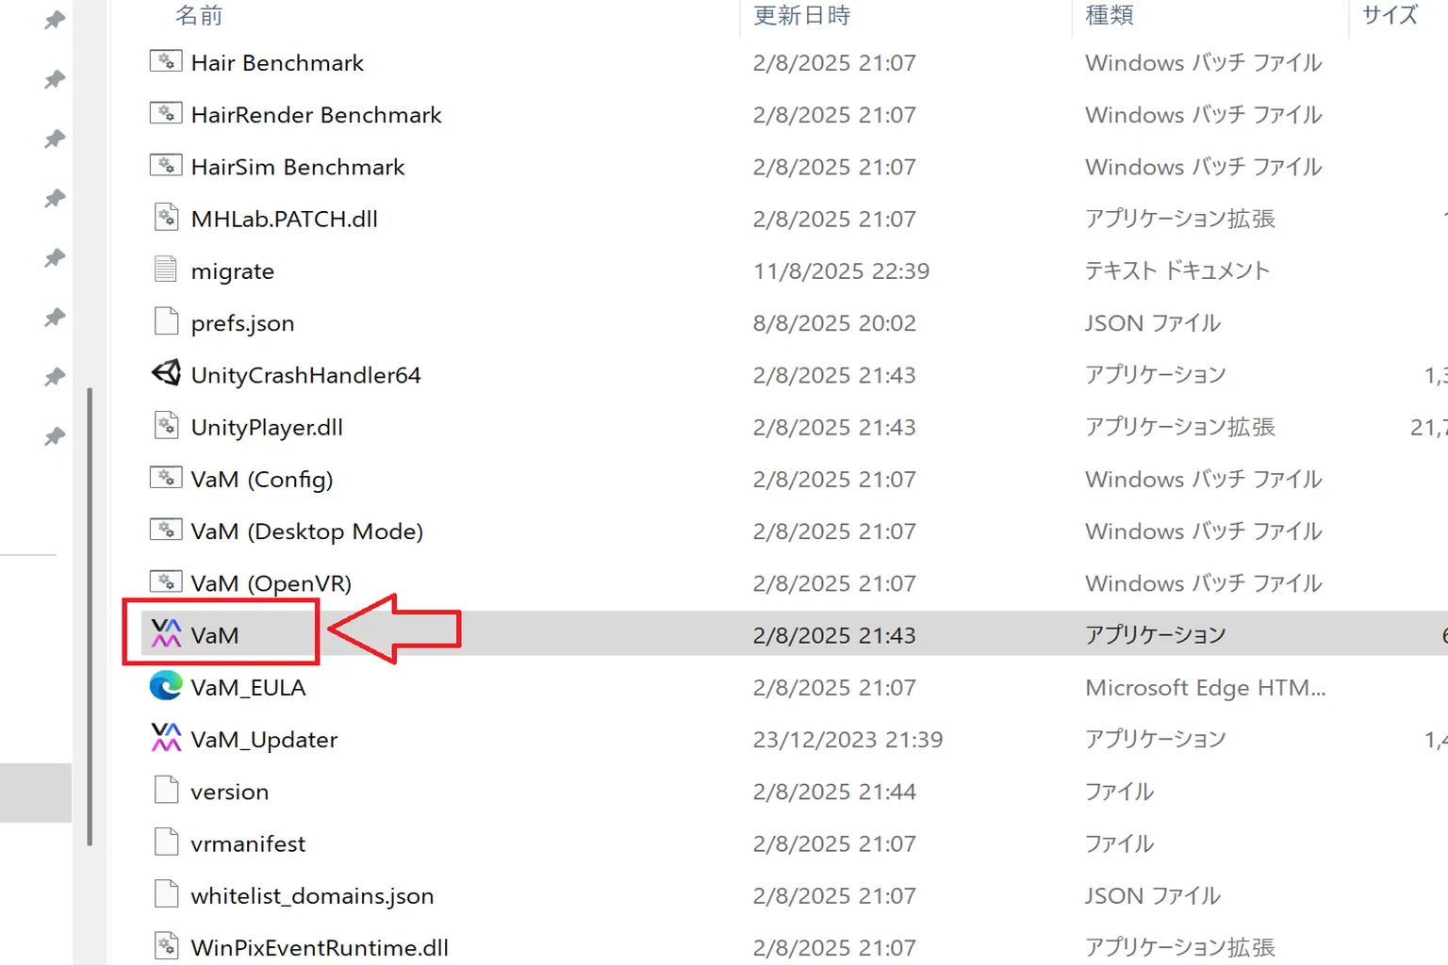The height and width of the screenshot is (965, 1448).
Task: Select the UnityCrashHandler64 file name
Action: pos(305,375)
